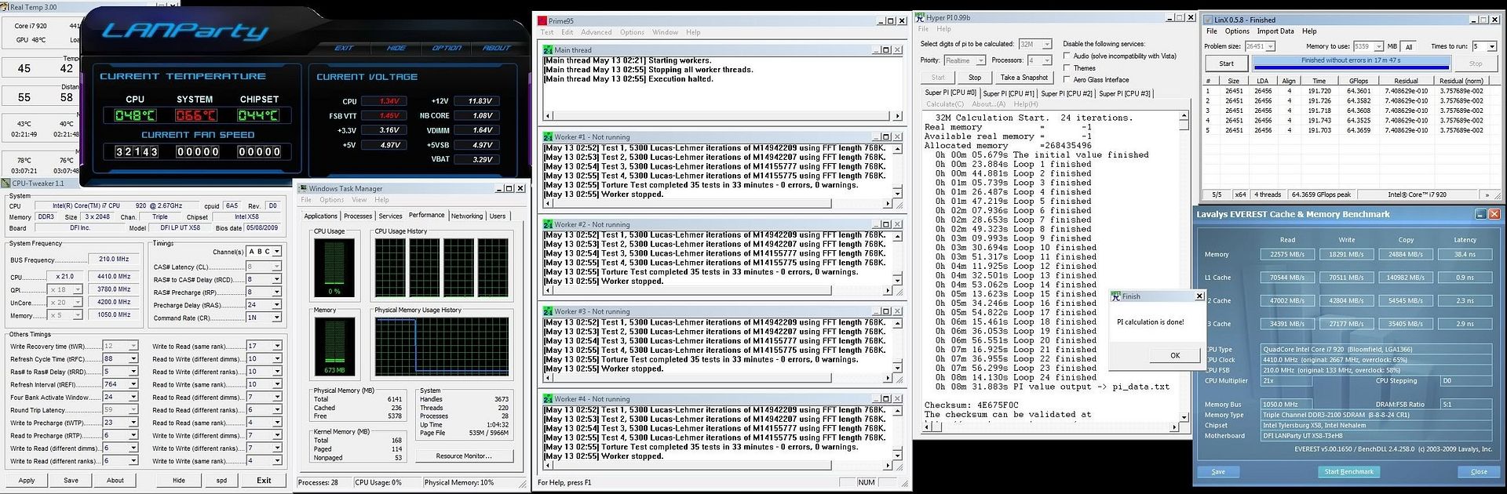Click Start Benchmark in EVEREST window
The height and width of the screenshot is (494, 1507).
(x=1348, y=472)
